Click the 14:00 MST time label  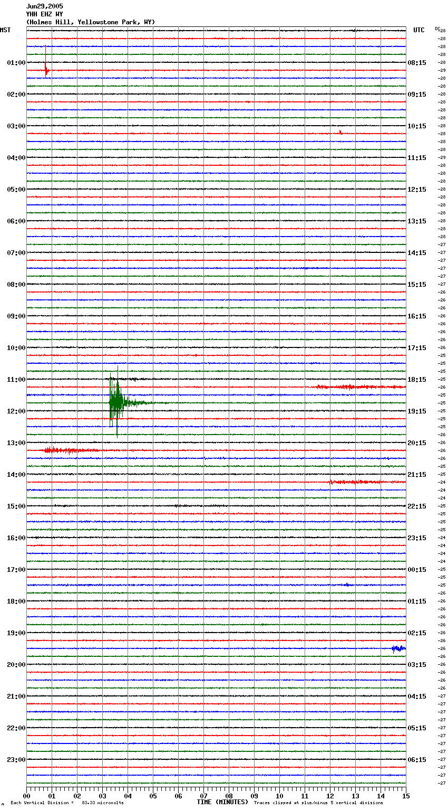(x=16, y=475)
